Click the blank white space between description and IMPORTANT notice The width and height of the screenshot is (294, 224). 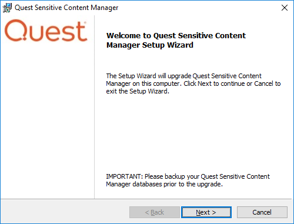tap(193, 133)
